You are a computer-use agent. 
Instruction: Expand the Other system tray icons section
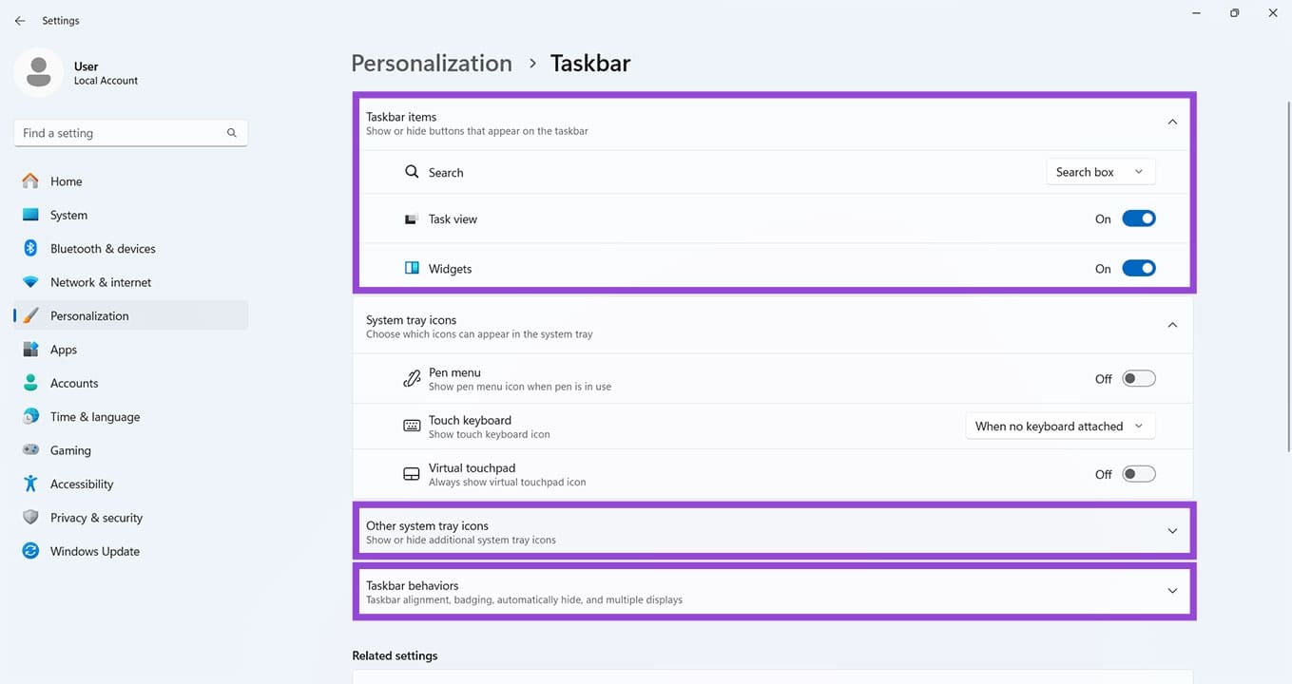[1172, 531]
